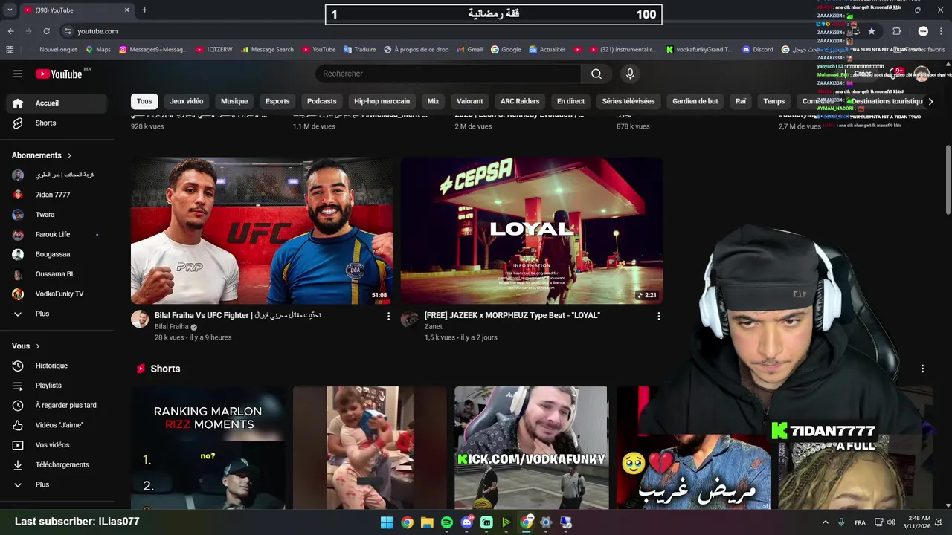The width and height of the screenshot is (952, 535).
Task: Select the Valorant filter chip
Action: tap(469, 101)
